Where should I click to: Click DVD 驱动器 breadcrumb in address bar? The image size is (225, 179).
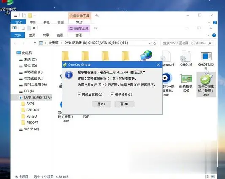96,43
